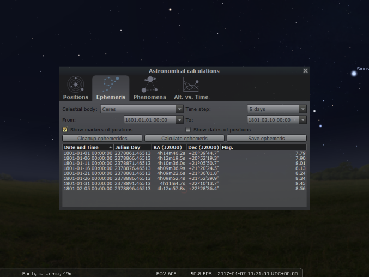Click the FOV 60° status entry
This screenshot has height=277, width=369.
coord(166,274)
